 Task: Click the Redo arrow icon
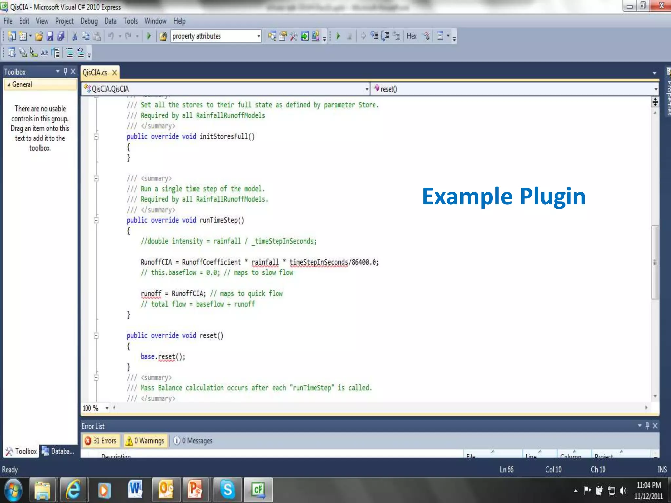(x=128, y=36)
